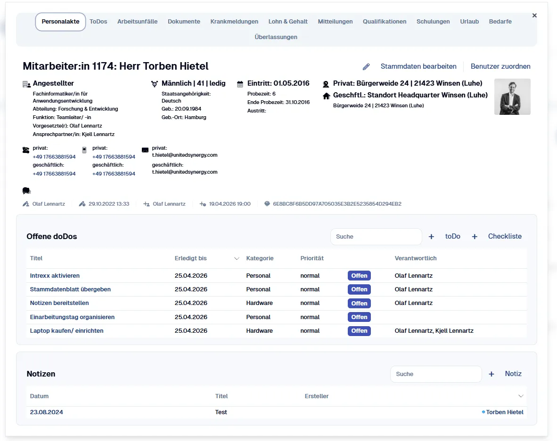This screenshot has height=441, width=557.
Task: Expand the Erledigt bis column sort chevron
Action: tap(237, 258)
